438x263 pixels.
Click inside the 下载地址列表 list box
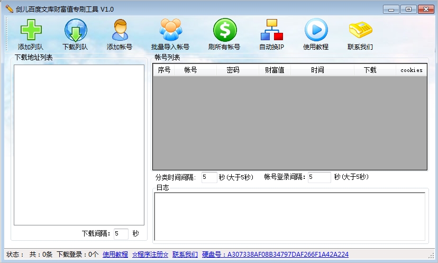click(79, 145)
